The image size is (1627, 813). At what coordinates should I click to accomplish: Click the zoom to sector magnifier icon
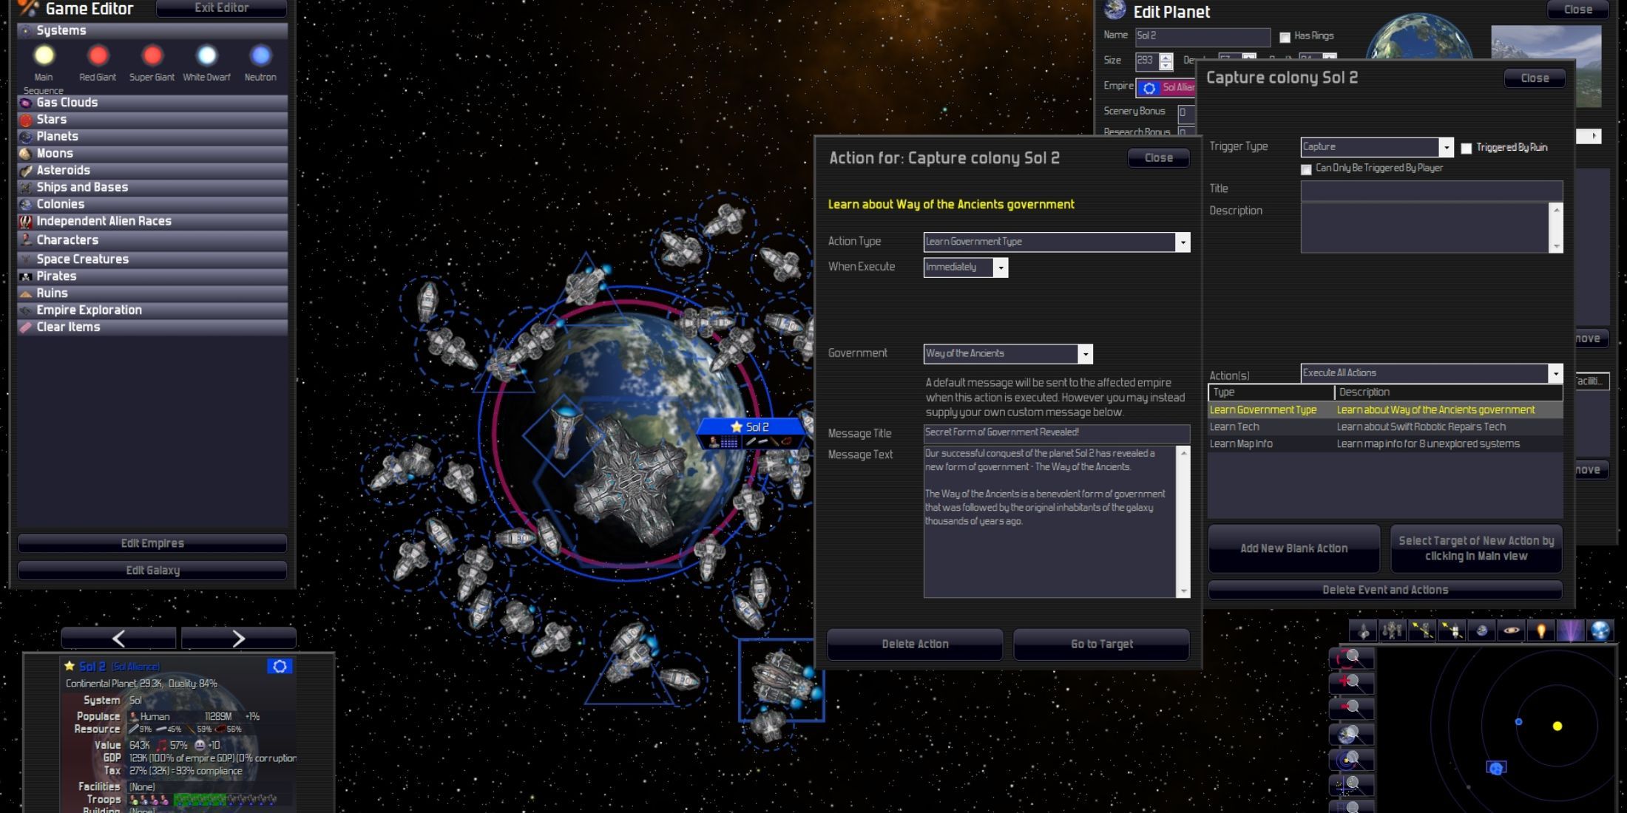[x=1351, y=784]
